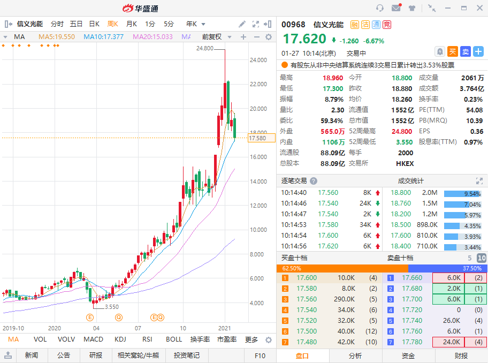
Task: Switch to 财报 tab
Action: (461, 356)
